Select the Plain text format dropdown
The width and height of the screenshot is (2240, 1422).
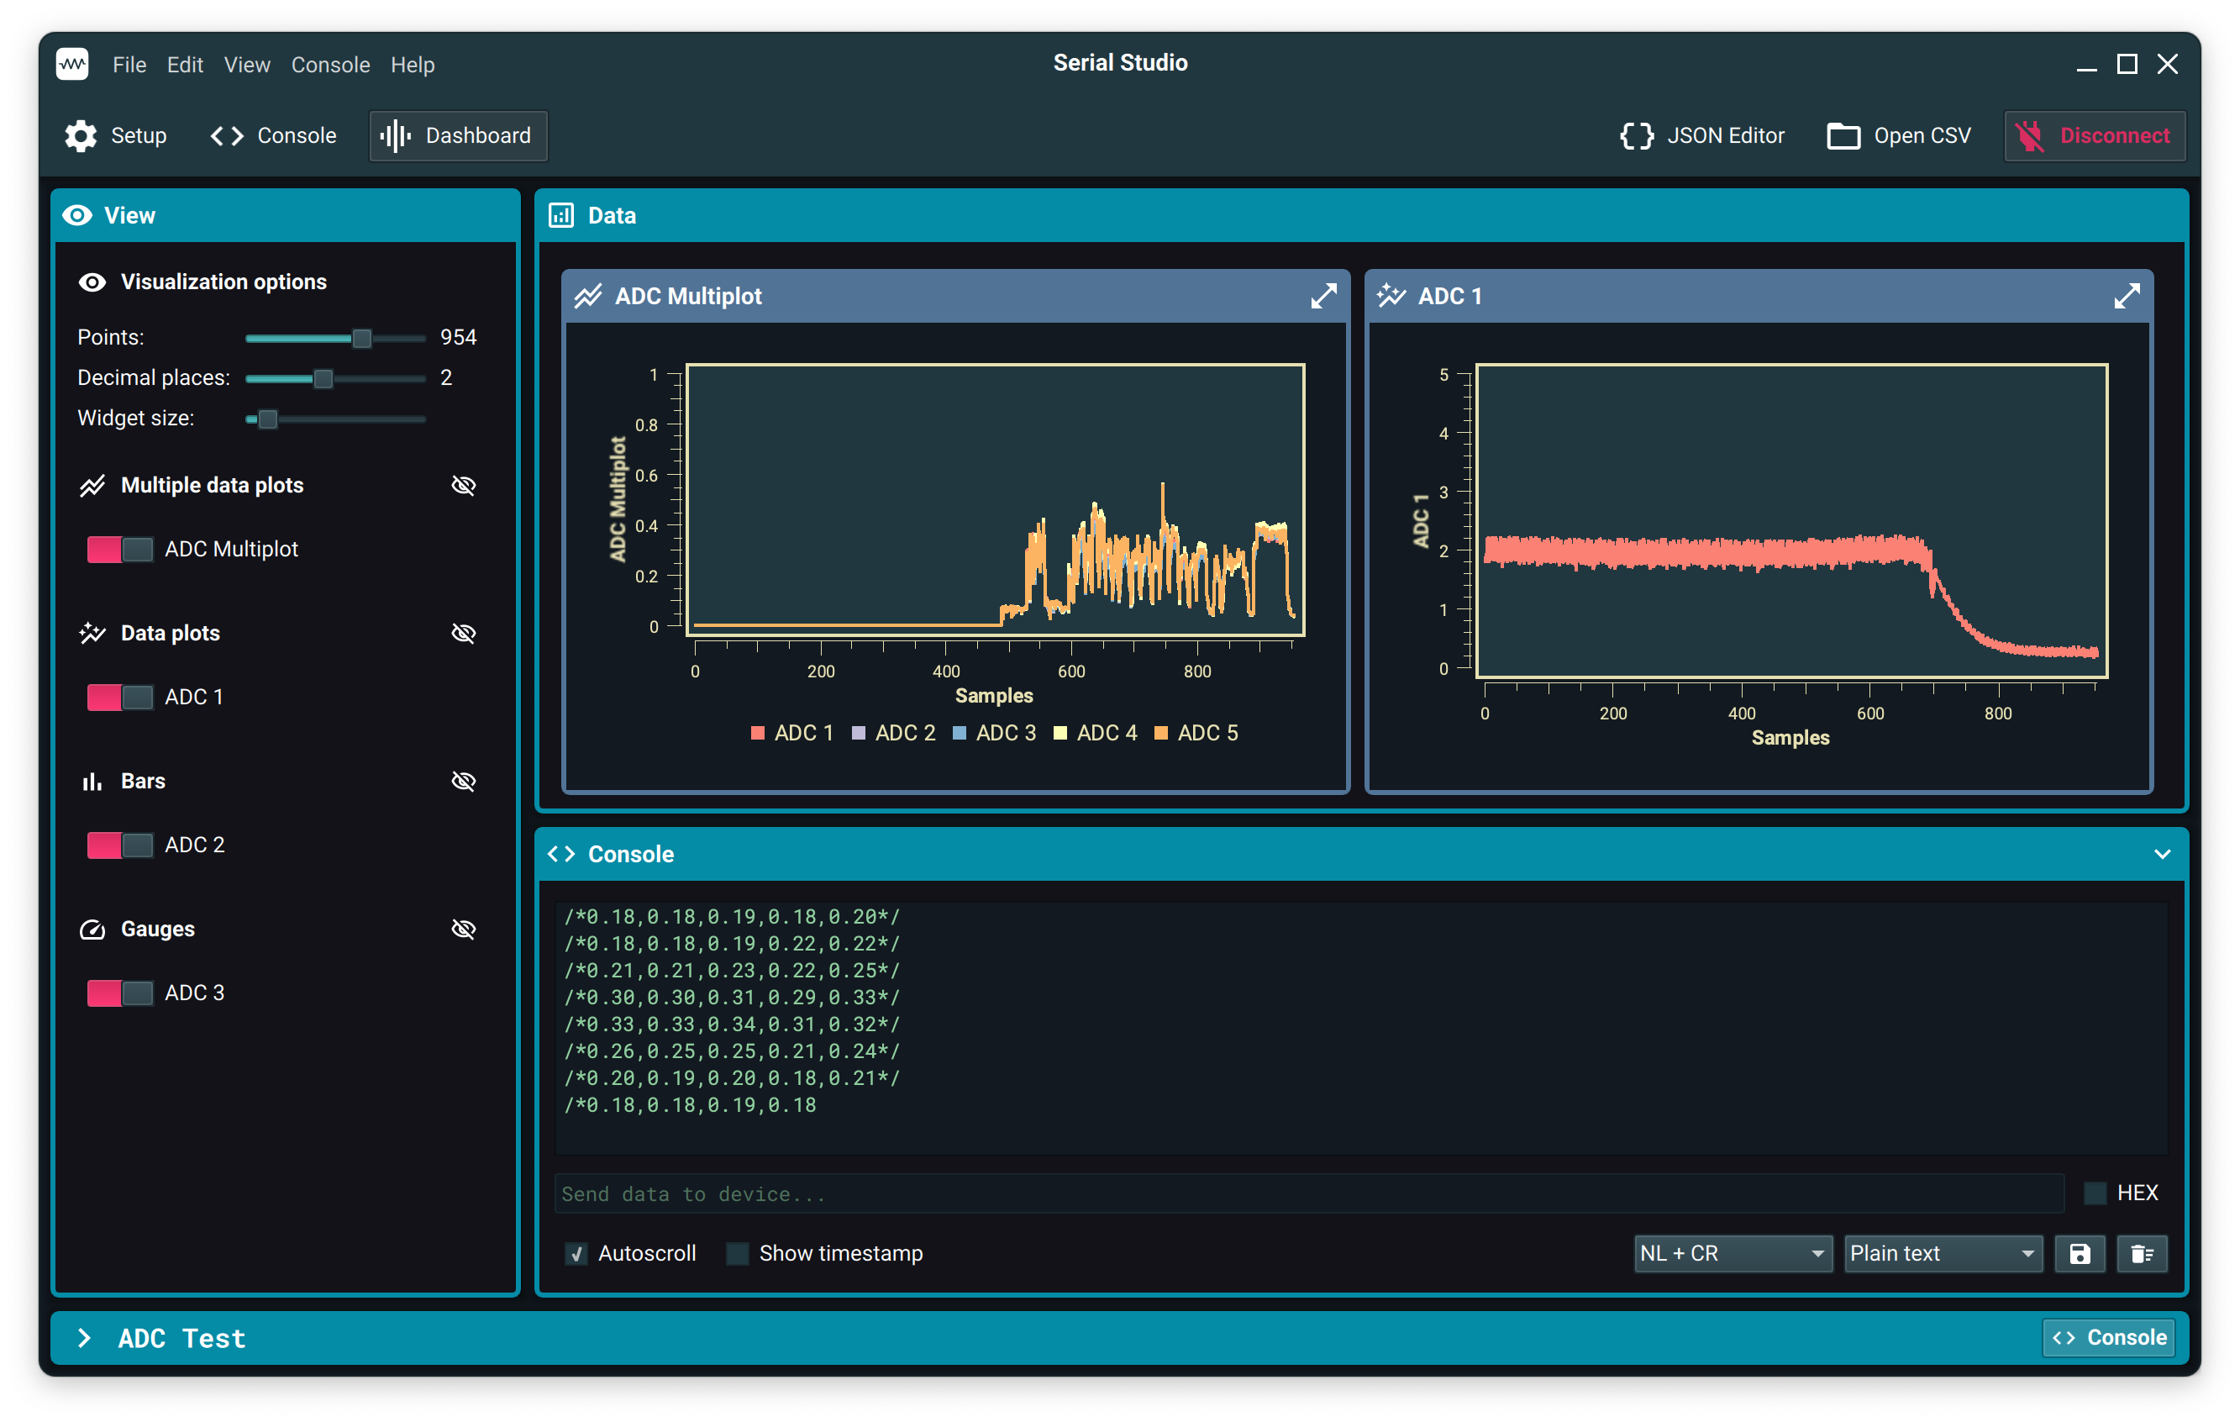click(x=1939, y=1252)
